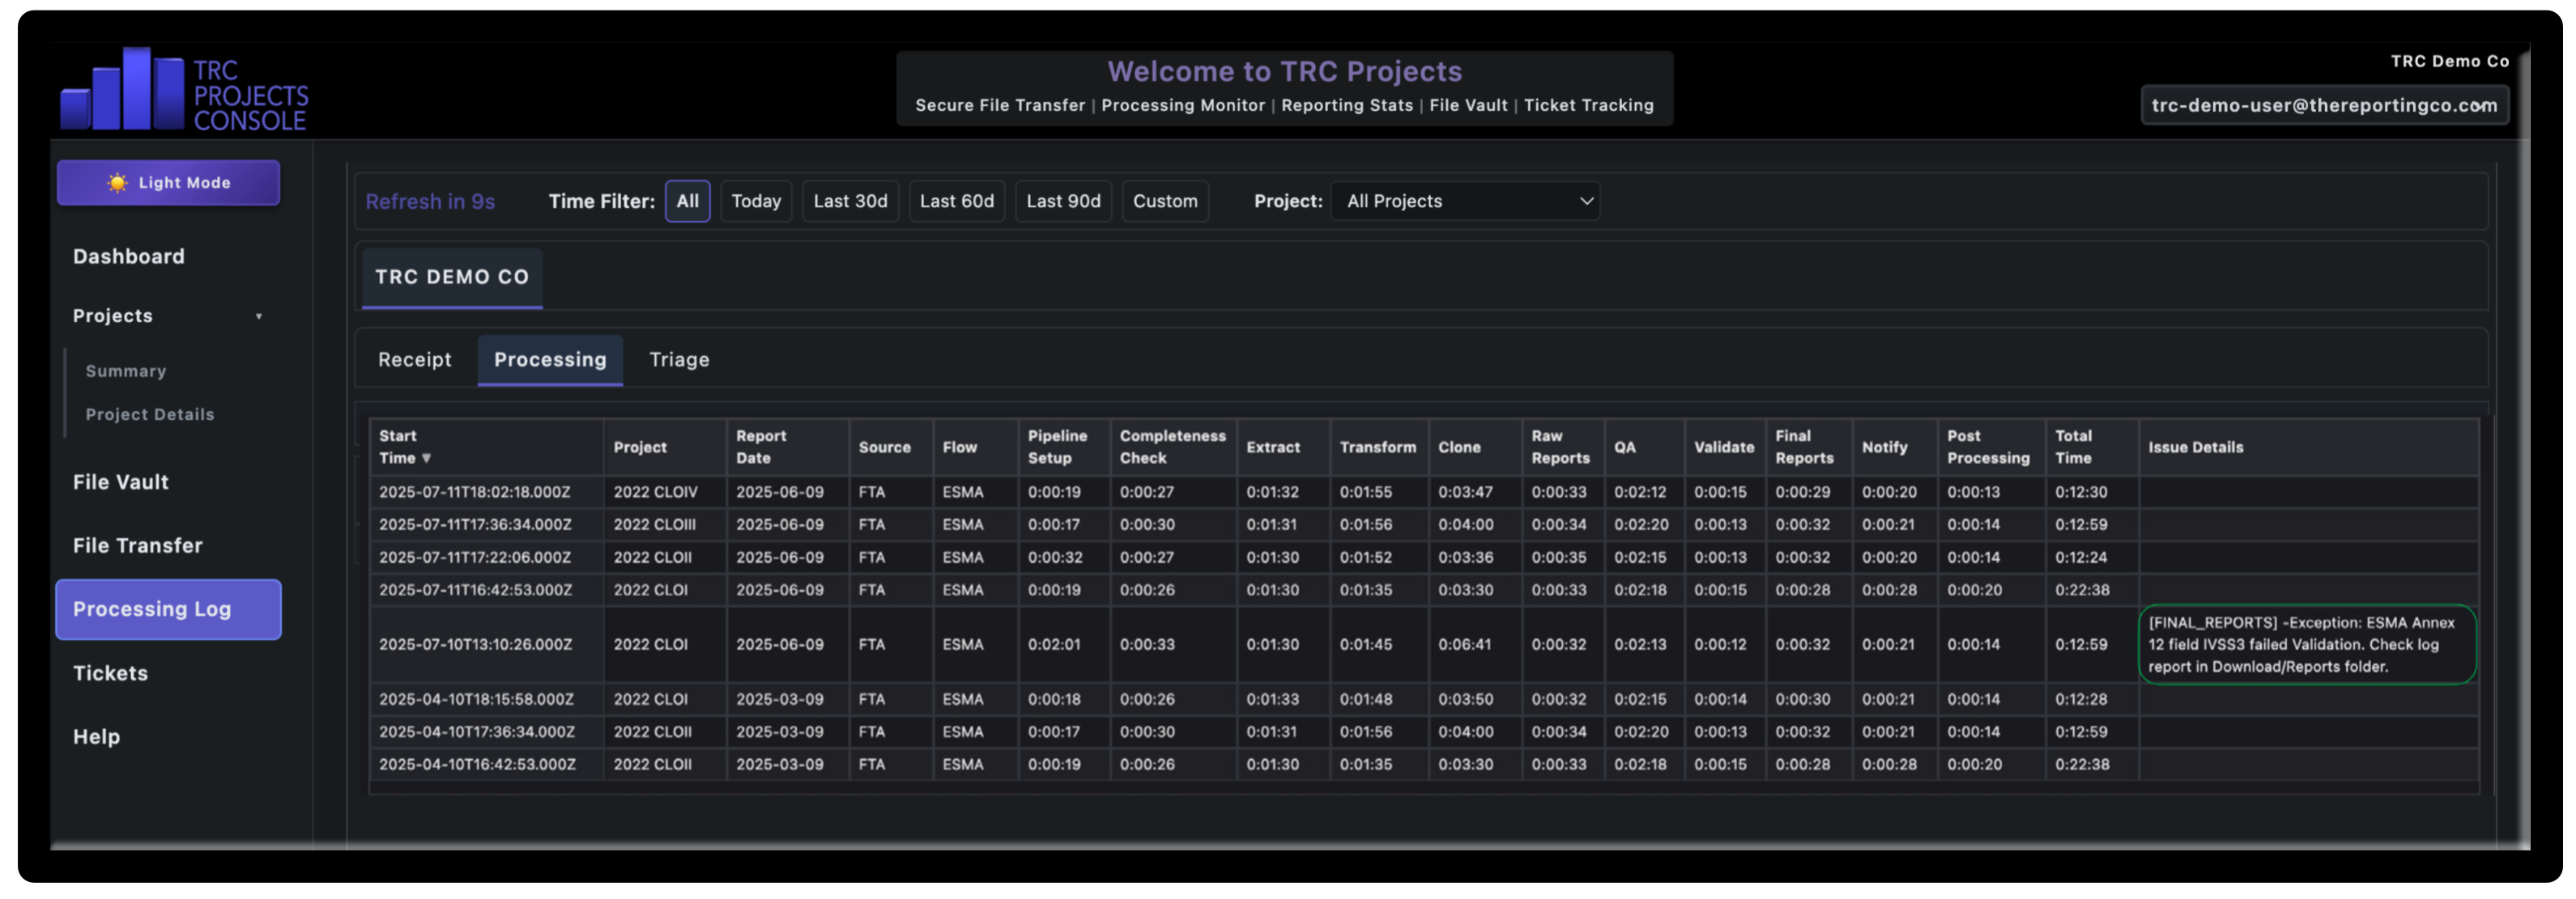Select the "Today" time filter

756,201
